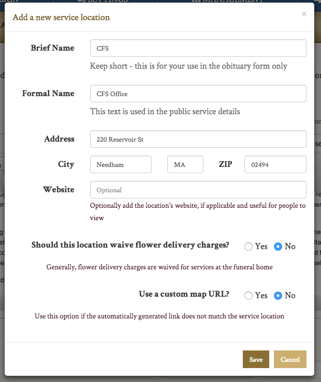
Task: Focus the Formal Name text box
Action: click(x=198, y=94)
